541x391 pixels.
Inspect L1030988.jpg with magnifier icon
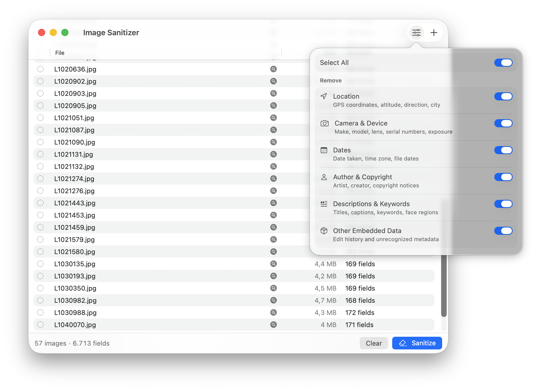[x=273, y=312]
